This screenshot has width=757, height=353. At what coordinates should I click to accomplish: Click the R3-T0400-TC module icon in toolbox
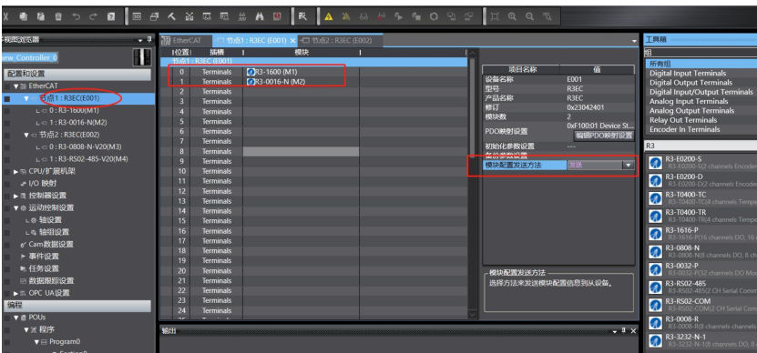[655, 198]
